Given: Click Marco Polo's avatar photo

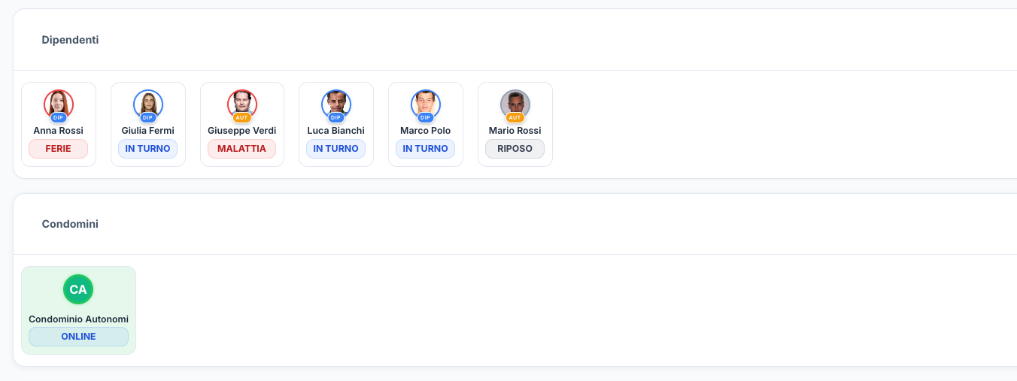Looking at the screenshot, I should pos(426,103).
